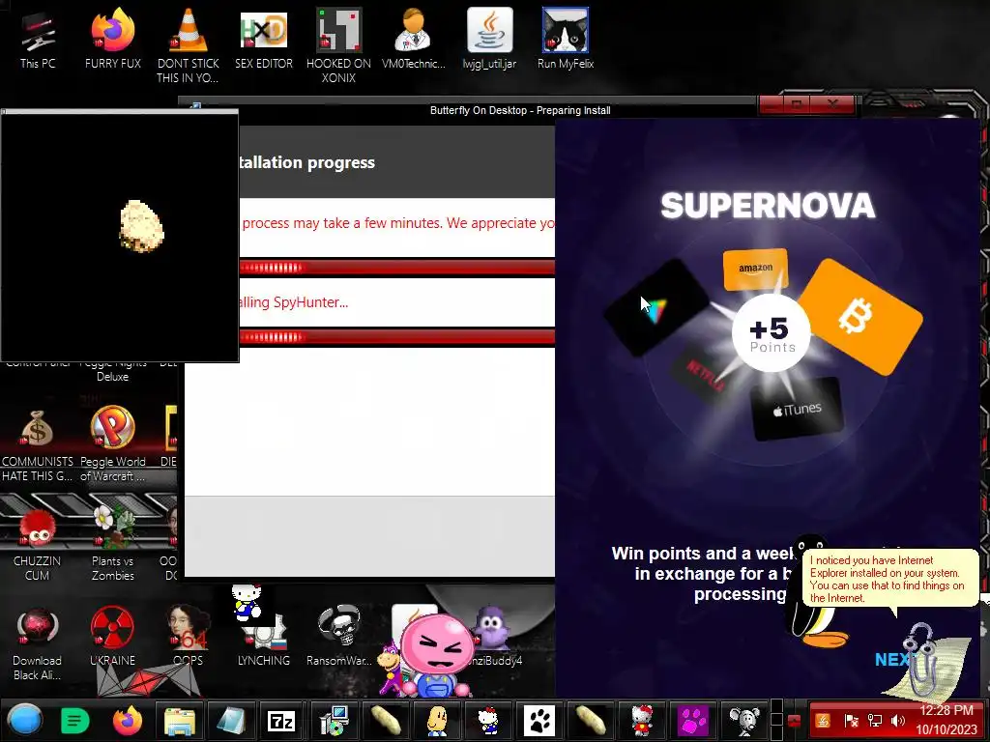Screen dimensions: 990x742
Task: Click the pink angry blob character
Action: pos(437,654)
